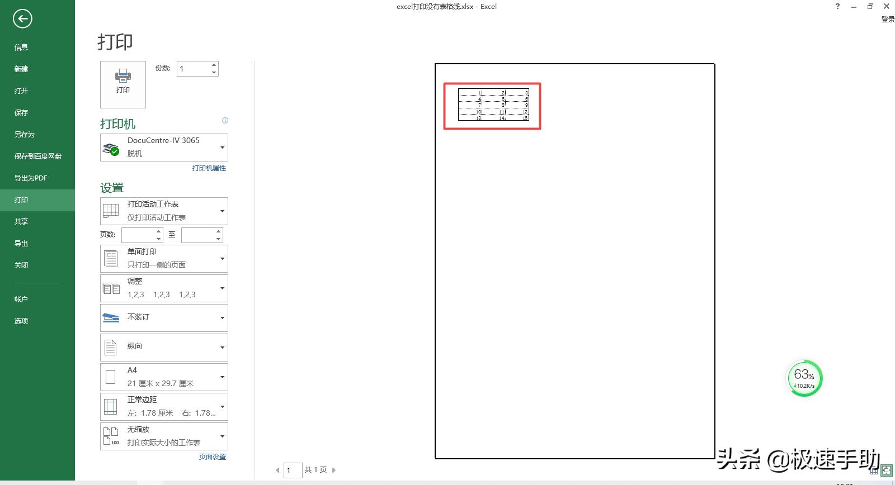
Task: Choose Export as PDF menu item
Action: [x=37, y=178]
